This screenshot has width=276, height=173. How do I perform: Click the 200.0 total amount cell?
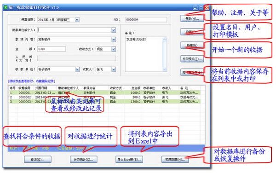(x=136, y=97)
